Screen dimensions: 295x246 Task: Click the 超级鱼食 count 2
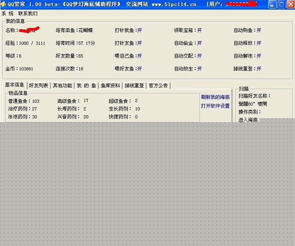(x=136, y=101)
